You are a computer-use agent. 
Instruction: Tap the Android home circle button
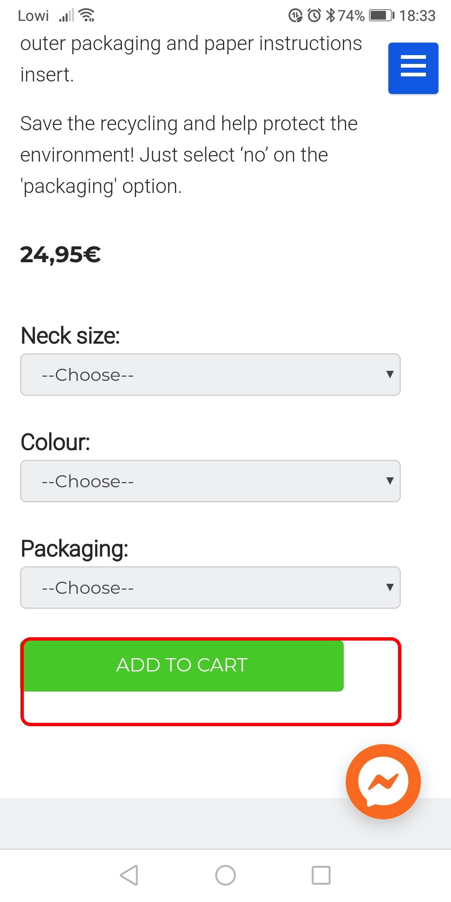click(225, 875)
